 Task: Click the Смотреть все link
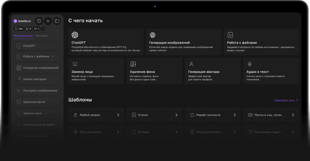286,100
